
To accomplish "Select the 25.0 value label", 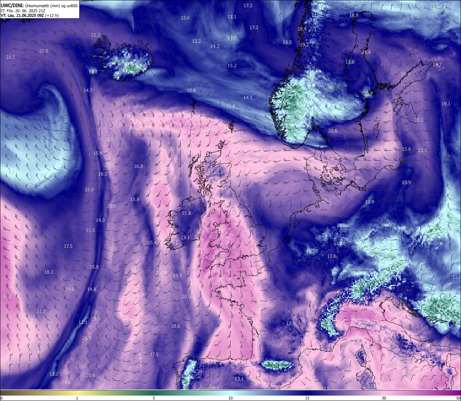I will click(x=111, y=206).
